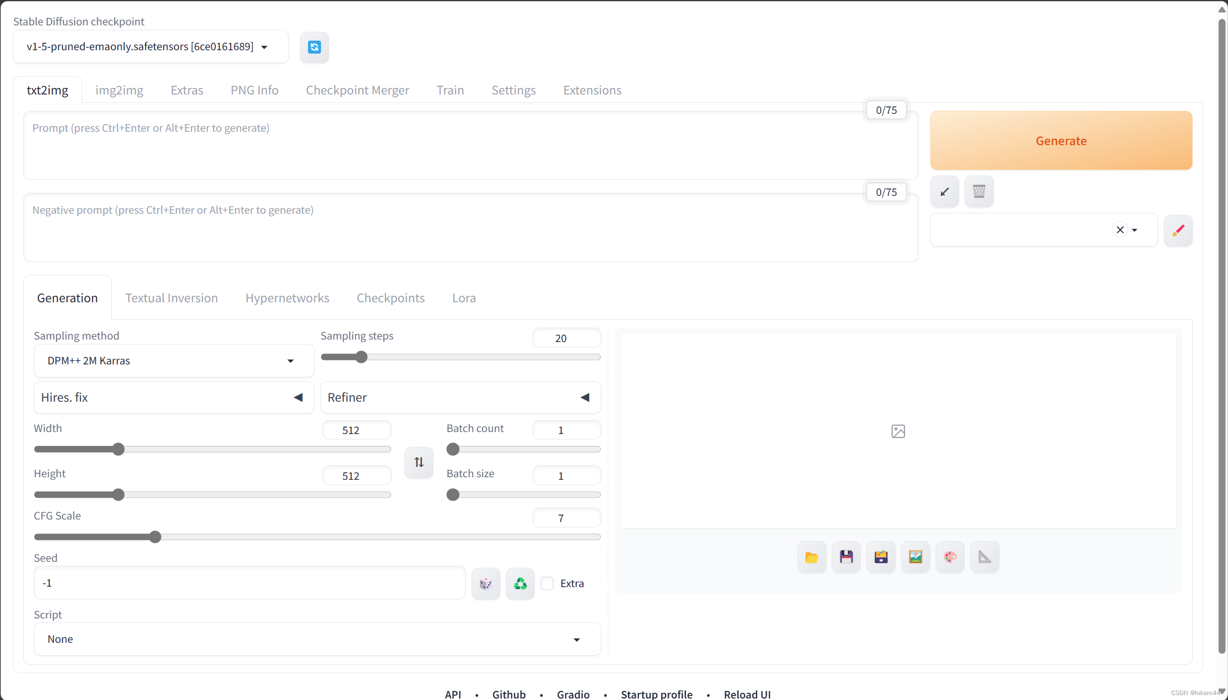Click the Width value box
The width and height of the screenshot is (1228, 700).
click(357, 430)
